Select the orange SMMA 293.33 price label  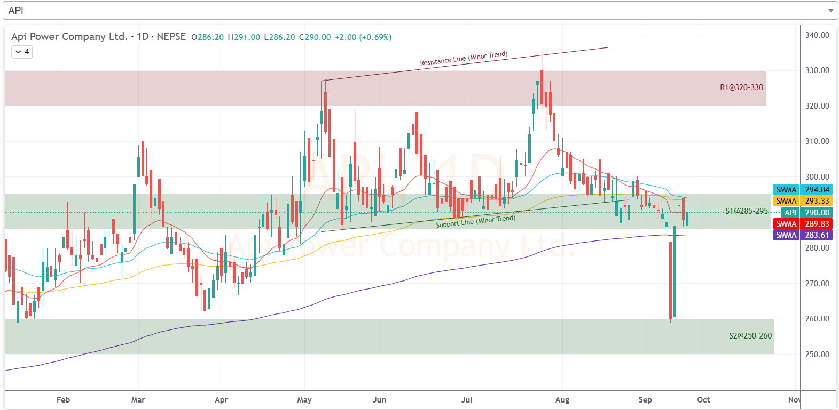(803, 201)
